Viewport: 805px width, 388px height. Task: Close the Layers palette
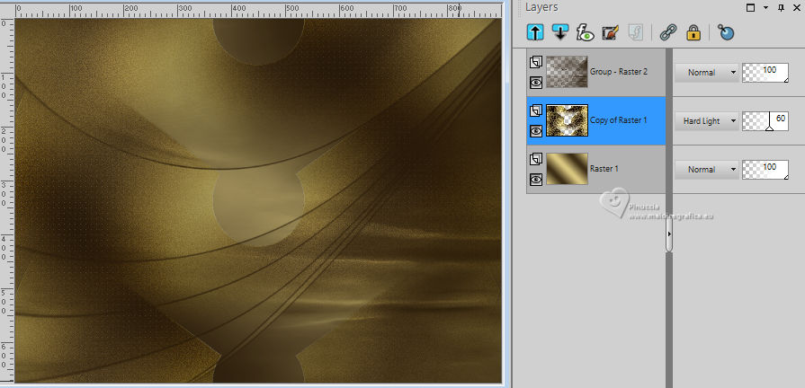795,8
